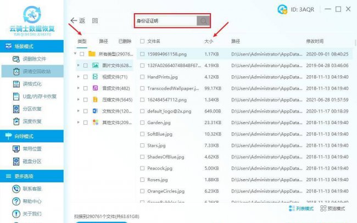Select the checkbox for Peacock.jpg

(142, 168)
